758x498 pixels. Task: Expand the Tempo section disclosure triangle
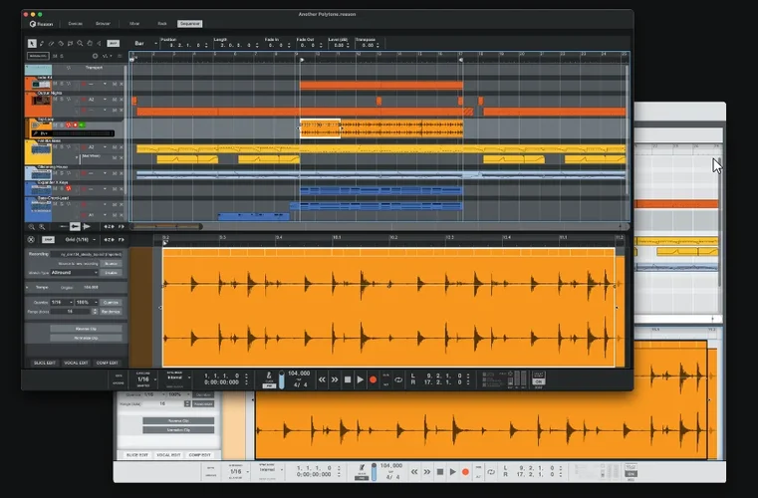[28, 287]
